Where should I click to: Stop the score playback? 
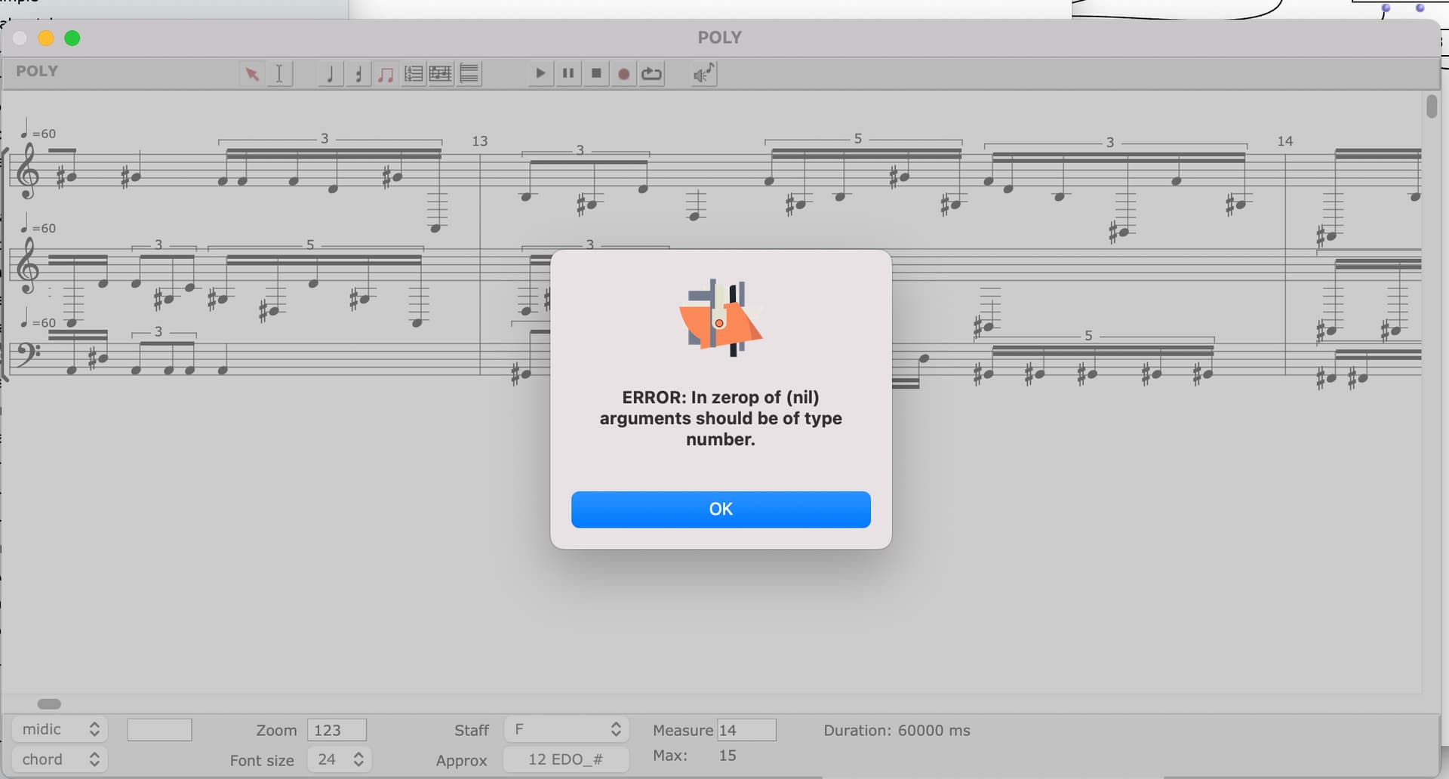point(596,74)
